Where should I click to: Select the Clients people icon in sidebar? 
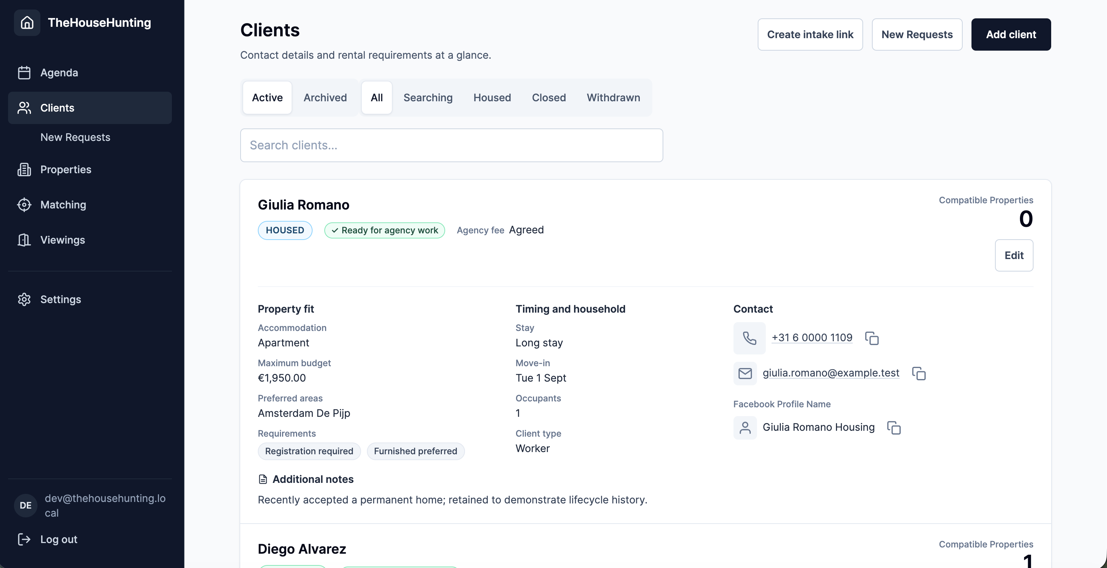[24, 108]
